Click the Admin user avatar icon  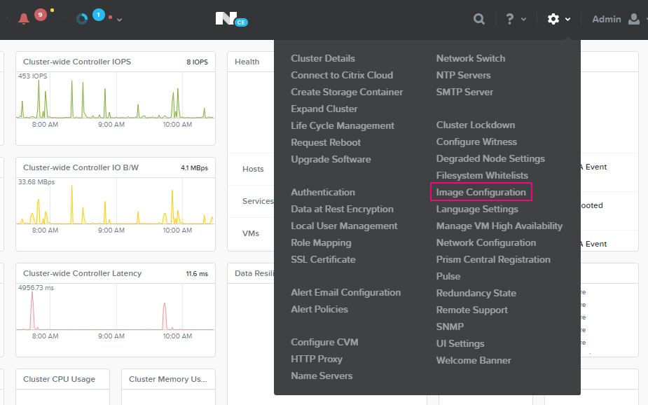634,19
